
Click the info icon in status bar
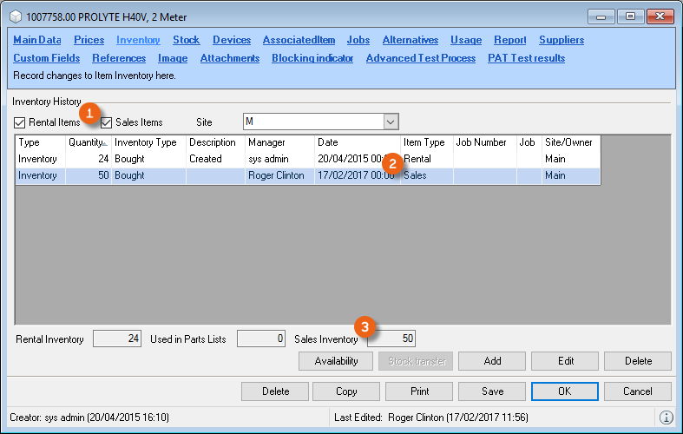(667, 418)
